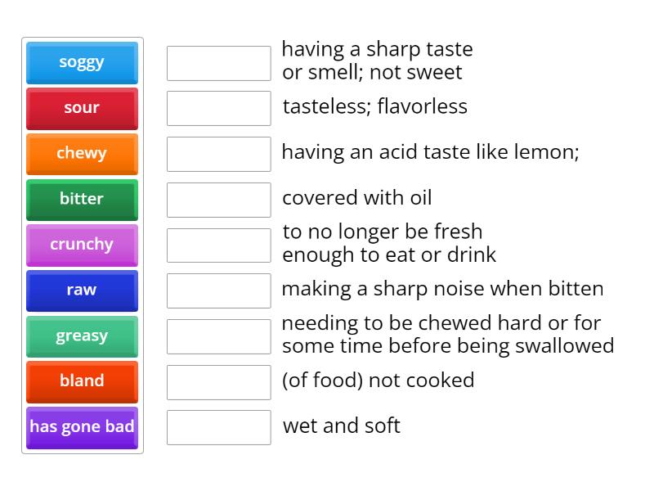Click the answer box for the sharp taste definition
Viewport: 654px width, 491px height.
217,63
